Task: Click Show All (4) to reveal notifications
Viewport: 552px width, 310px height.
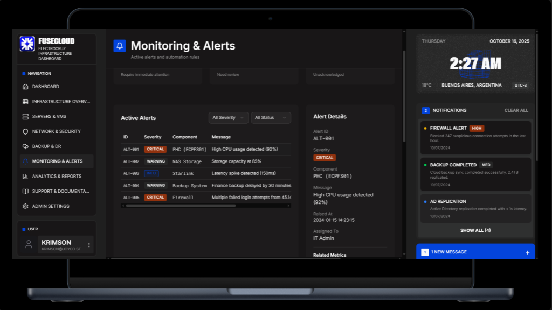Action: [475, 230]
